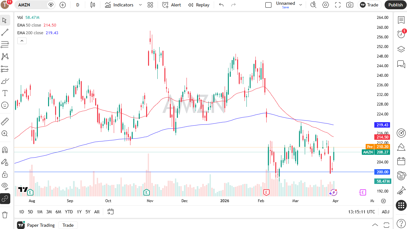Viewport: 407px width, 229px height.
Task: Change the D time interval
Action: click(78, 5)
